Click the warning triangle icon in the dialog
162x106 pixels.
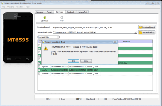tap(46, 48)
